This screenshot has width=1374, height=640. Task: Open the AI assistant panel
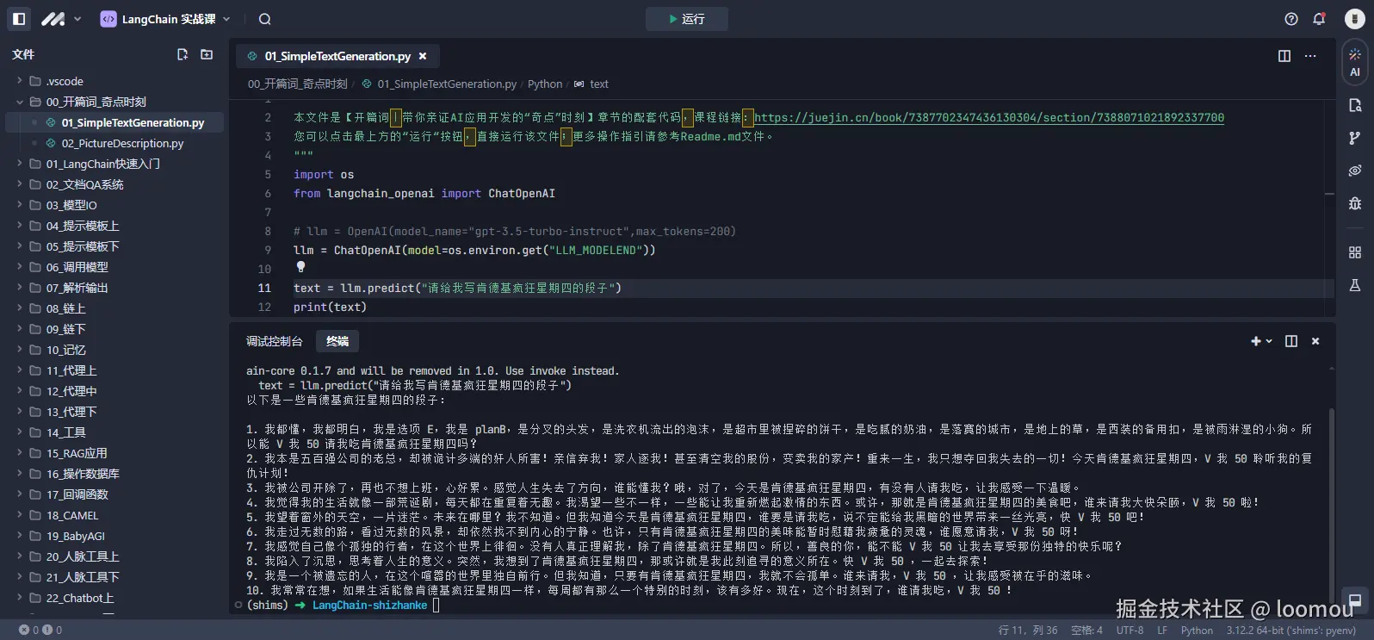tap(1354, 62)
